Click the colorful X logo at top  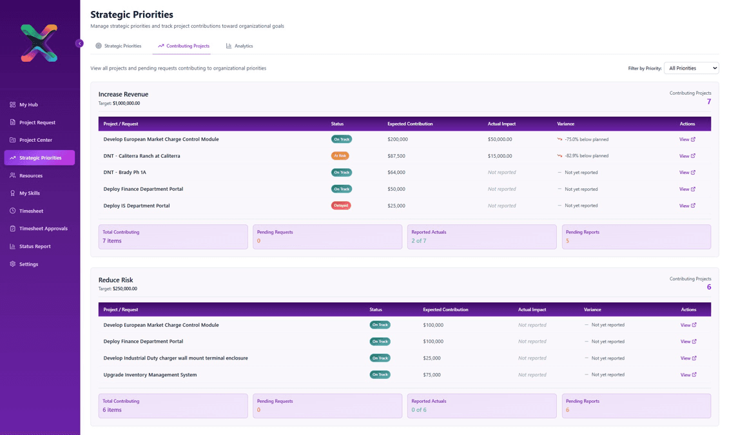click(x=39, y=42)
